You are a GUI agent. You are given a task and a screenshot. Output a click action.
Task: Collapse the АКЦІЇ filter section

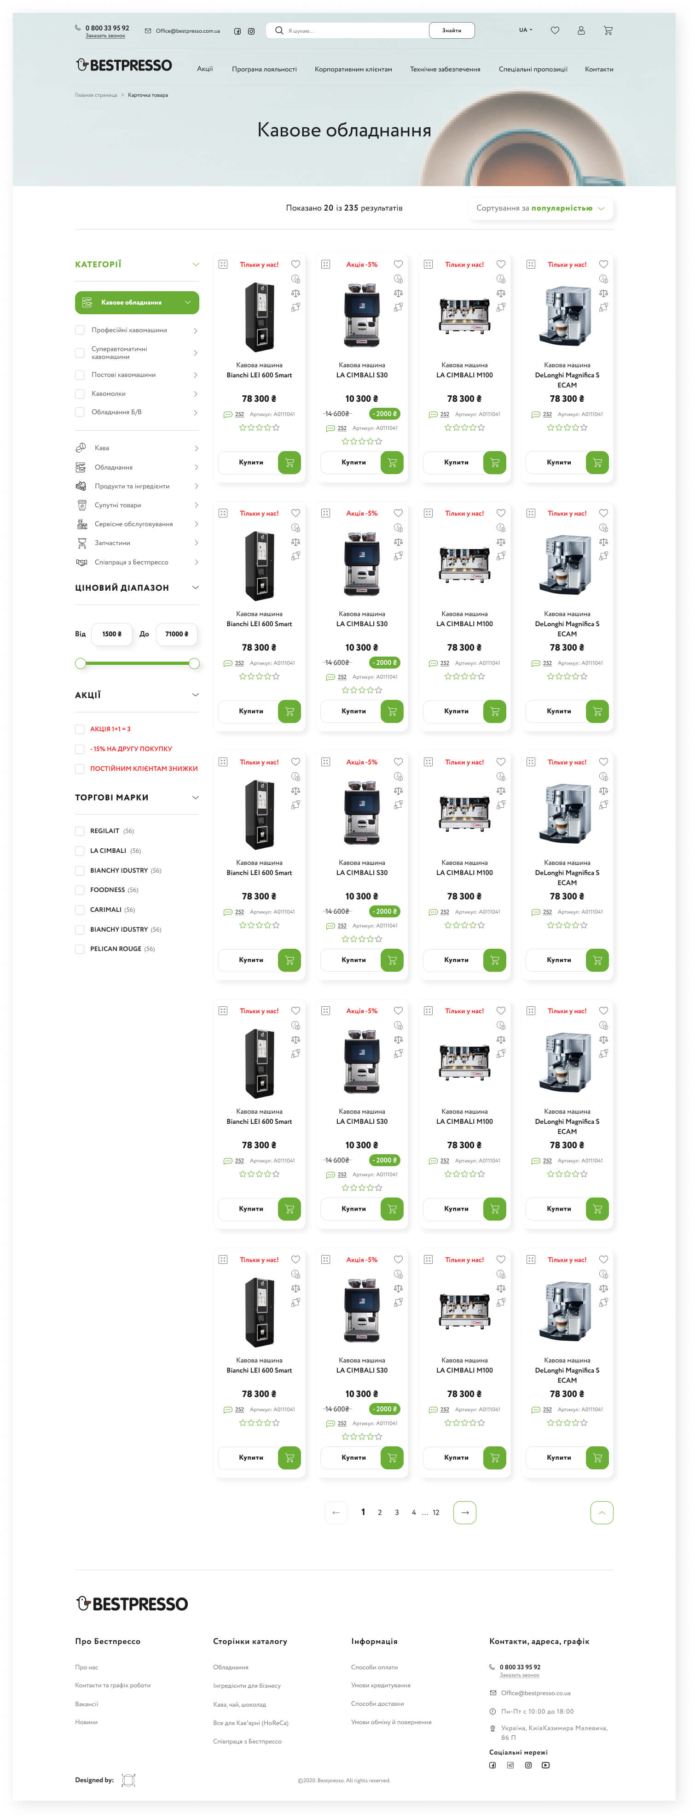196,695
